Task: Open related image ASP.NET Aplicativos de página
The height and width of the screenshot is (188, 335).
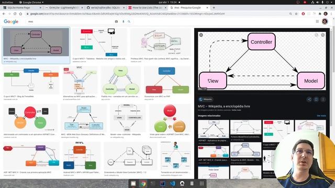Action: pyautogui.click(x=214, y=129)
